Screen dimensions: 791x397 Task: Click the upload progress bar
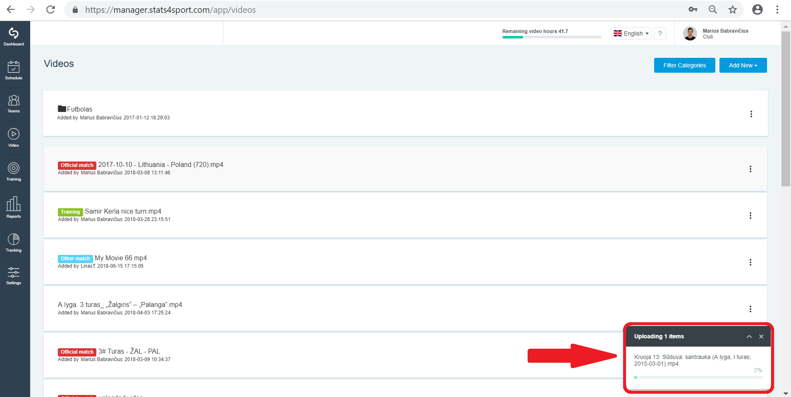pos(698,378)
